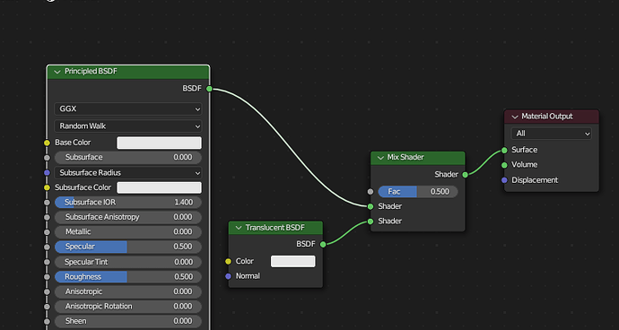Click the Subsurface Anisotropy field
Screen dimensions: 619x330
(x=128, y=217)
